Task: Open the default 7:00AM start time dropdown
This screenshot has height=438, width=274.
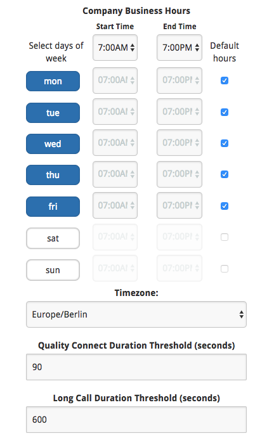Action: coord(115,48)
